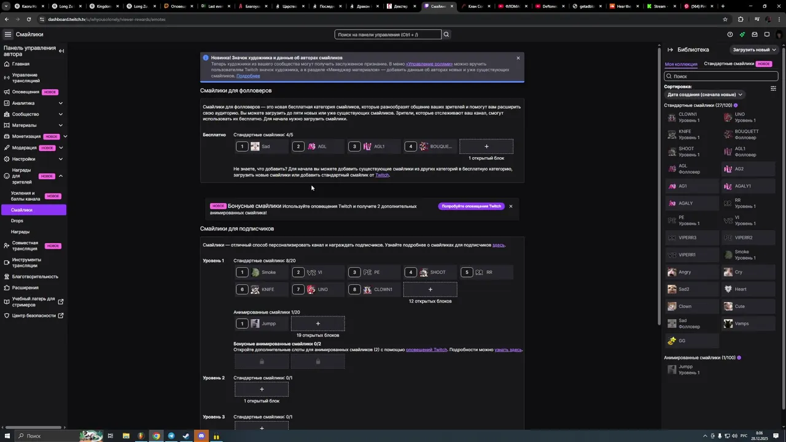Screen dimensions: 786x442
Task: Click the browser address bar URL
Action: click(106, 19)
